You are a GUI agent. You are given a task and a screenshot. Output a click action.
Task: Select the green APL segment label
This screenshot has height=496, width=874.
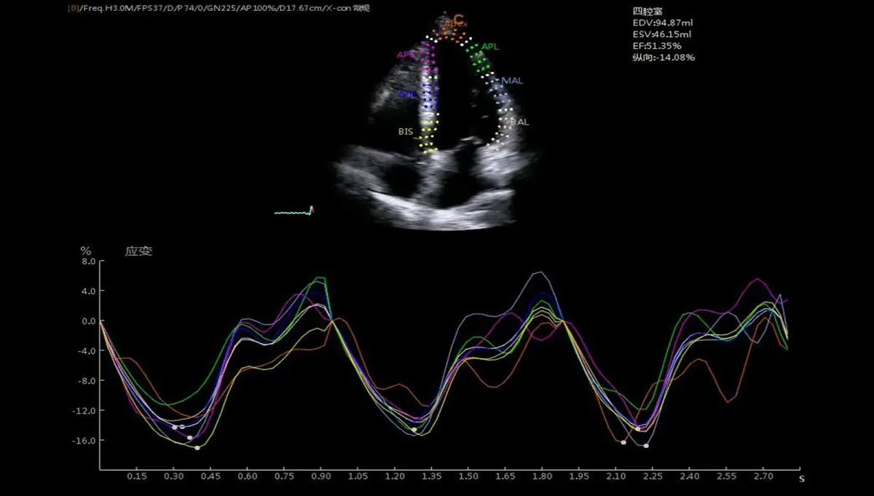click(x=490, y=47)
